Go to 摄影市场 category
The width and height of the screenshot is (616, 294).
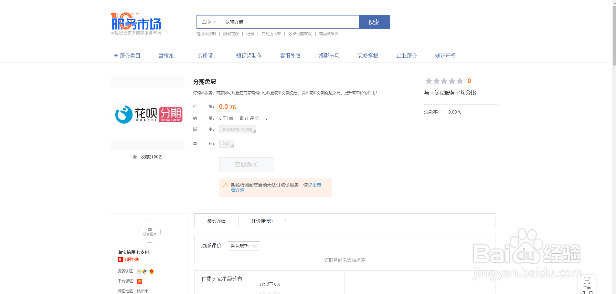pyautogui.click(x=329, y=56)
